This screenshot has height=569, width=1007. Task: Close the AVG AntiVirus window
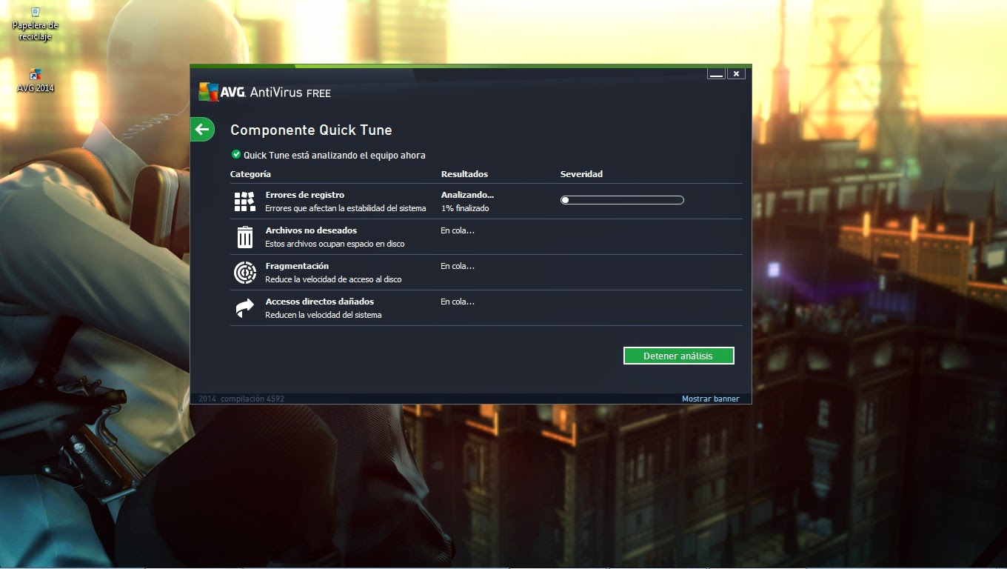click(735, 73)
